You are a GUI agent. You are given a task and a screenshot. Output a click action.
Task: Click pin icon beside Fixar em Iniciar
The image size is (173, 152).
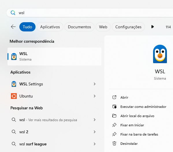[x=114, y=125]
